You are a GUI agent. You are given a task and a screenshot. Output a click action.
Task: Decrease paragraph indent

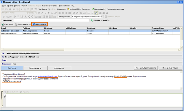coord(77,13)
